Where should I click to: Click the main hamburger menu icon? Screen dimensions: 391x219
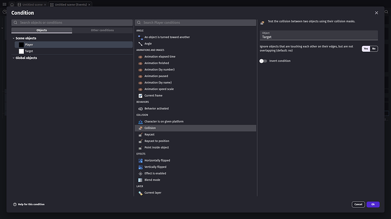click(4, 4)
